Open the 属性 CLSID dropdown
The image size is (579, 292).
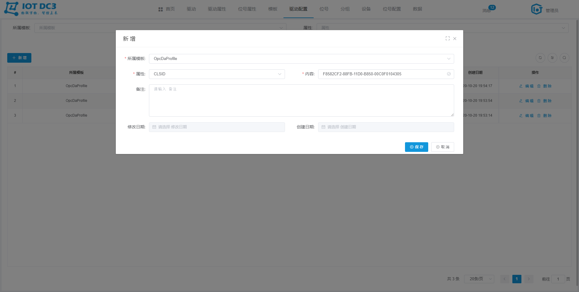coord(217,74)
